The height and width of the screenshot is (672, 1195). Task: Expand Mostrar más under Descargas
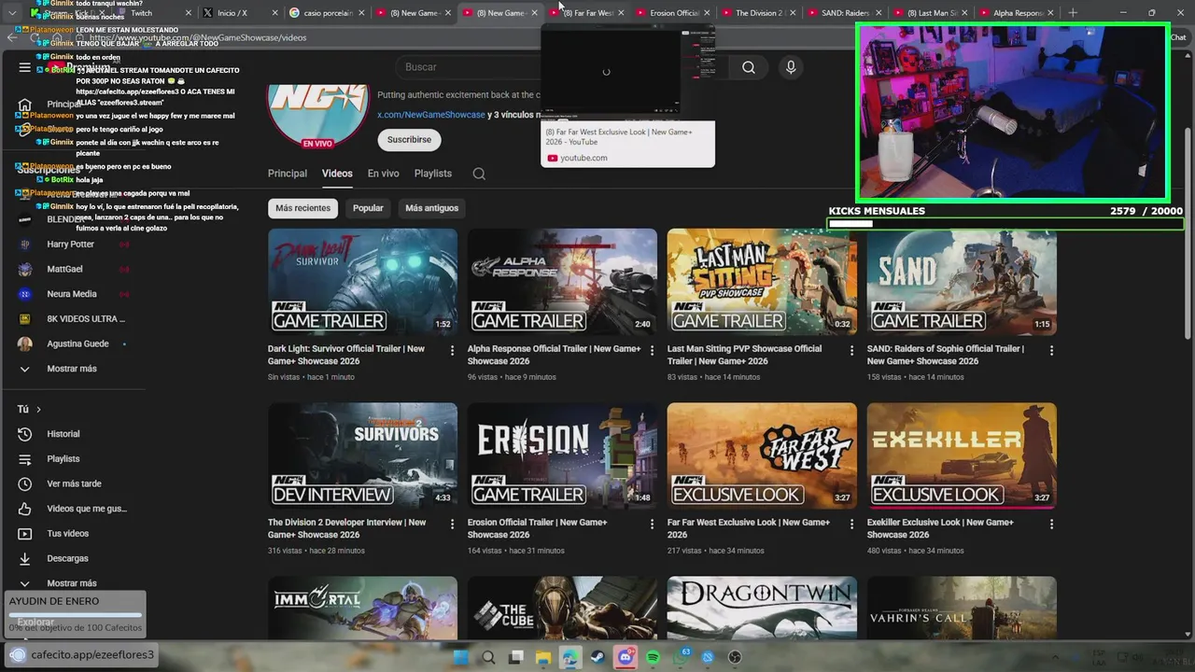73,583
